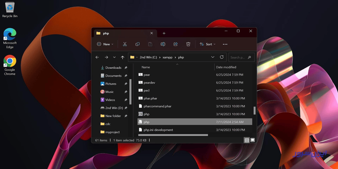Click the Delete trash icon
Viewport: 338px width, 169px height.
[x=188, y=44]
